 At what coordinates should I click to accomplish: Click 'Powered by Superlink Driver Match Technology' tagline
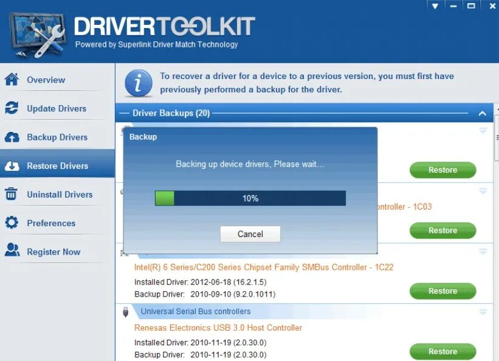pyautogui.click(x=157, y=44)
